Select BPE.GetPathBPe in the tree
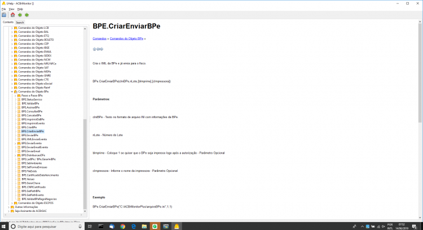The height and width of the screenshot is (230, 423). coord(31,191)
